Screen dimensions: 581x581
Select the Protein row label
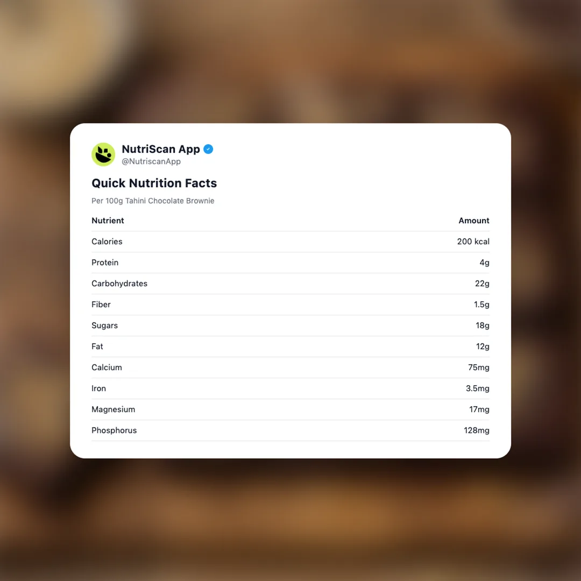(105, 263)
